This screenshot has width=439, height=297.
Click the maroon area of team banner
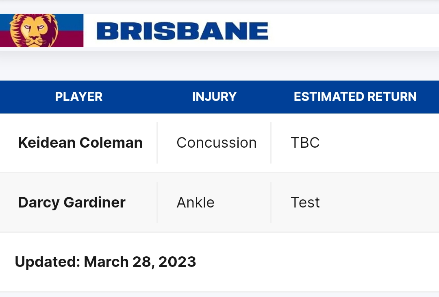tap(70, 39)
